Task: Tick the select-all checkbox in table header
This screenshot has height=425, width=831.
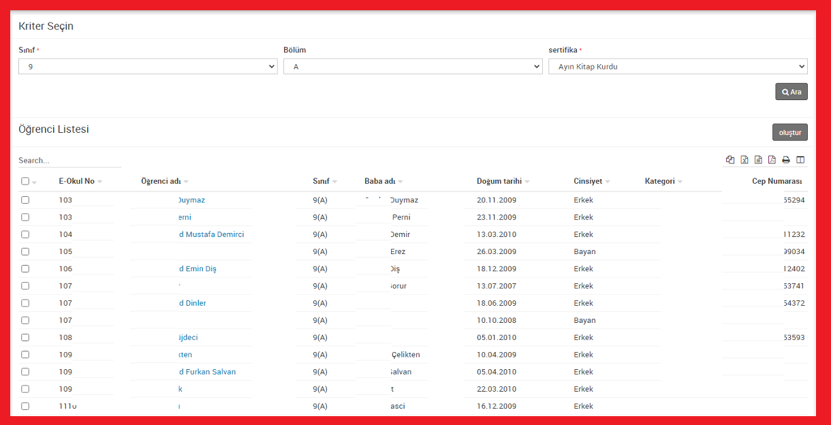Action: pyautogui.click(x=25, y=181)
